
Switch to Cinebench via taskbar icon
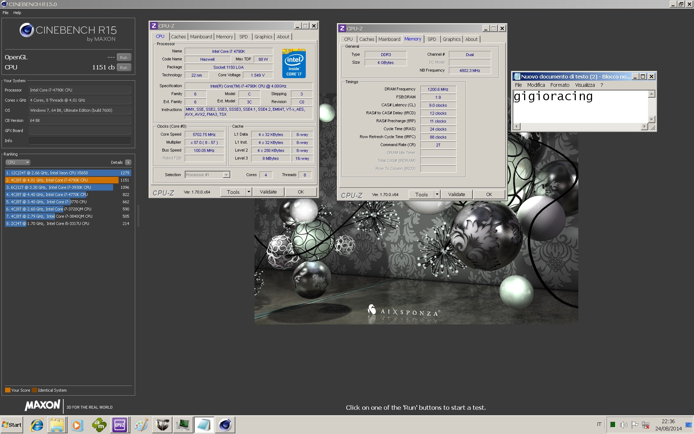225,425
